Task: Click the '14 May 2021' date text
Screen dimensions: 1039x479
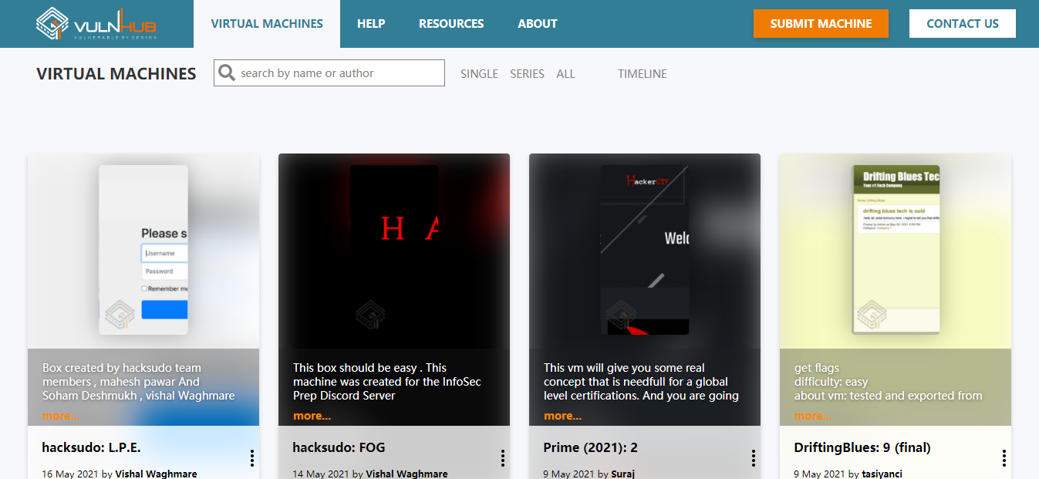Action: [321, 474]
